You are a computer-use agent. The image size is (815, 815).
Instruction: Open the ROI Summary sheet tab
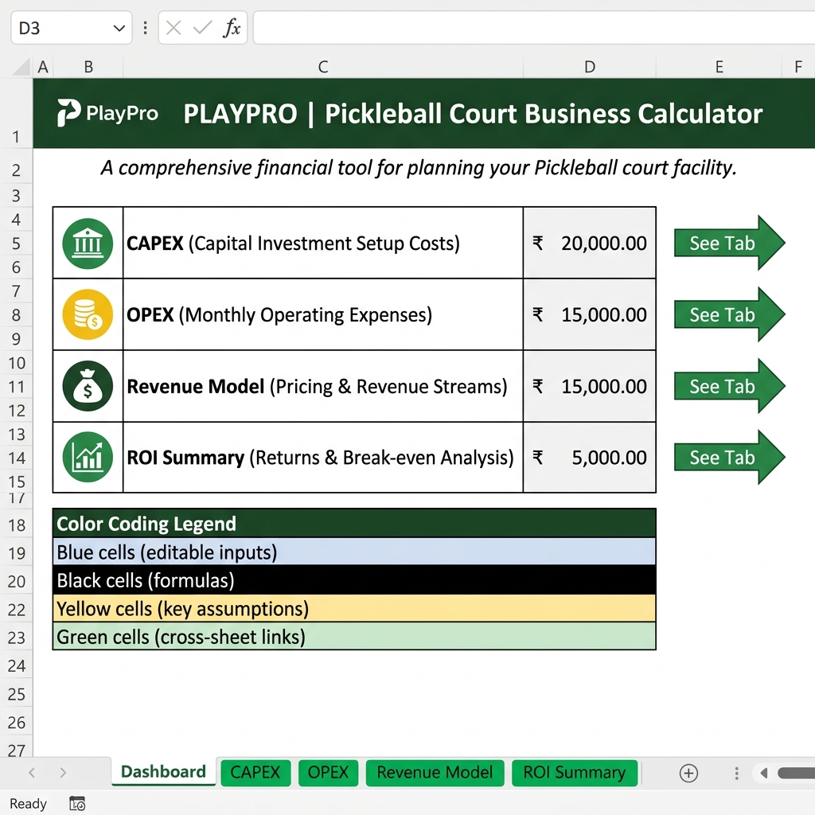tap(575, 772)
